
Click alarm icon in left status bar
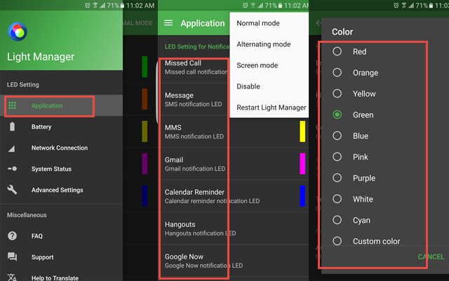[x=87, y=6]
